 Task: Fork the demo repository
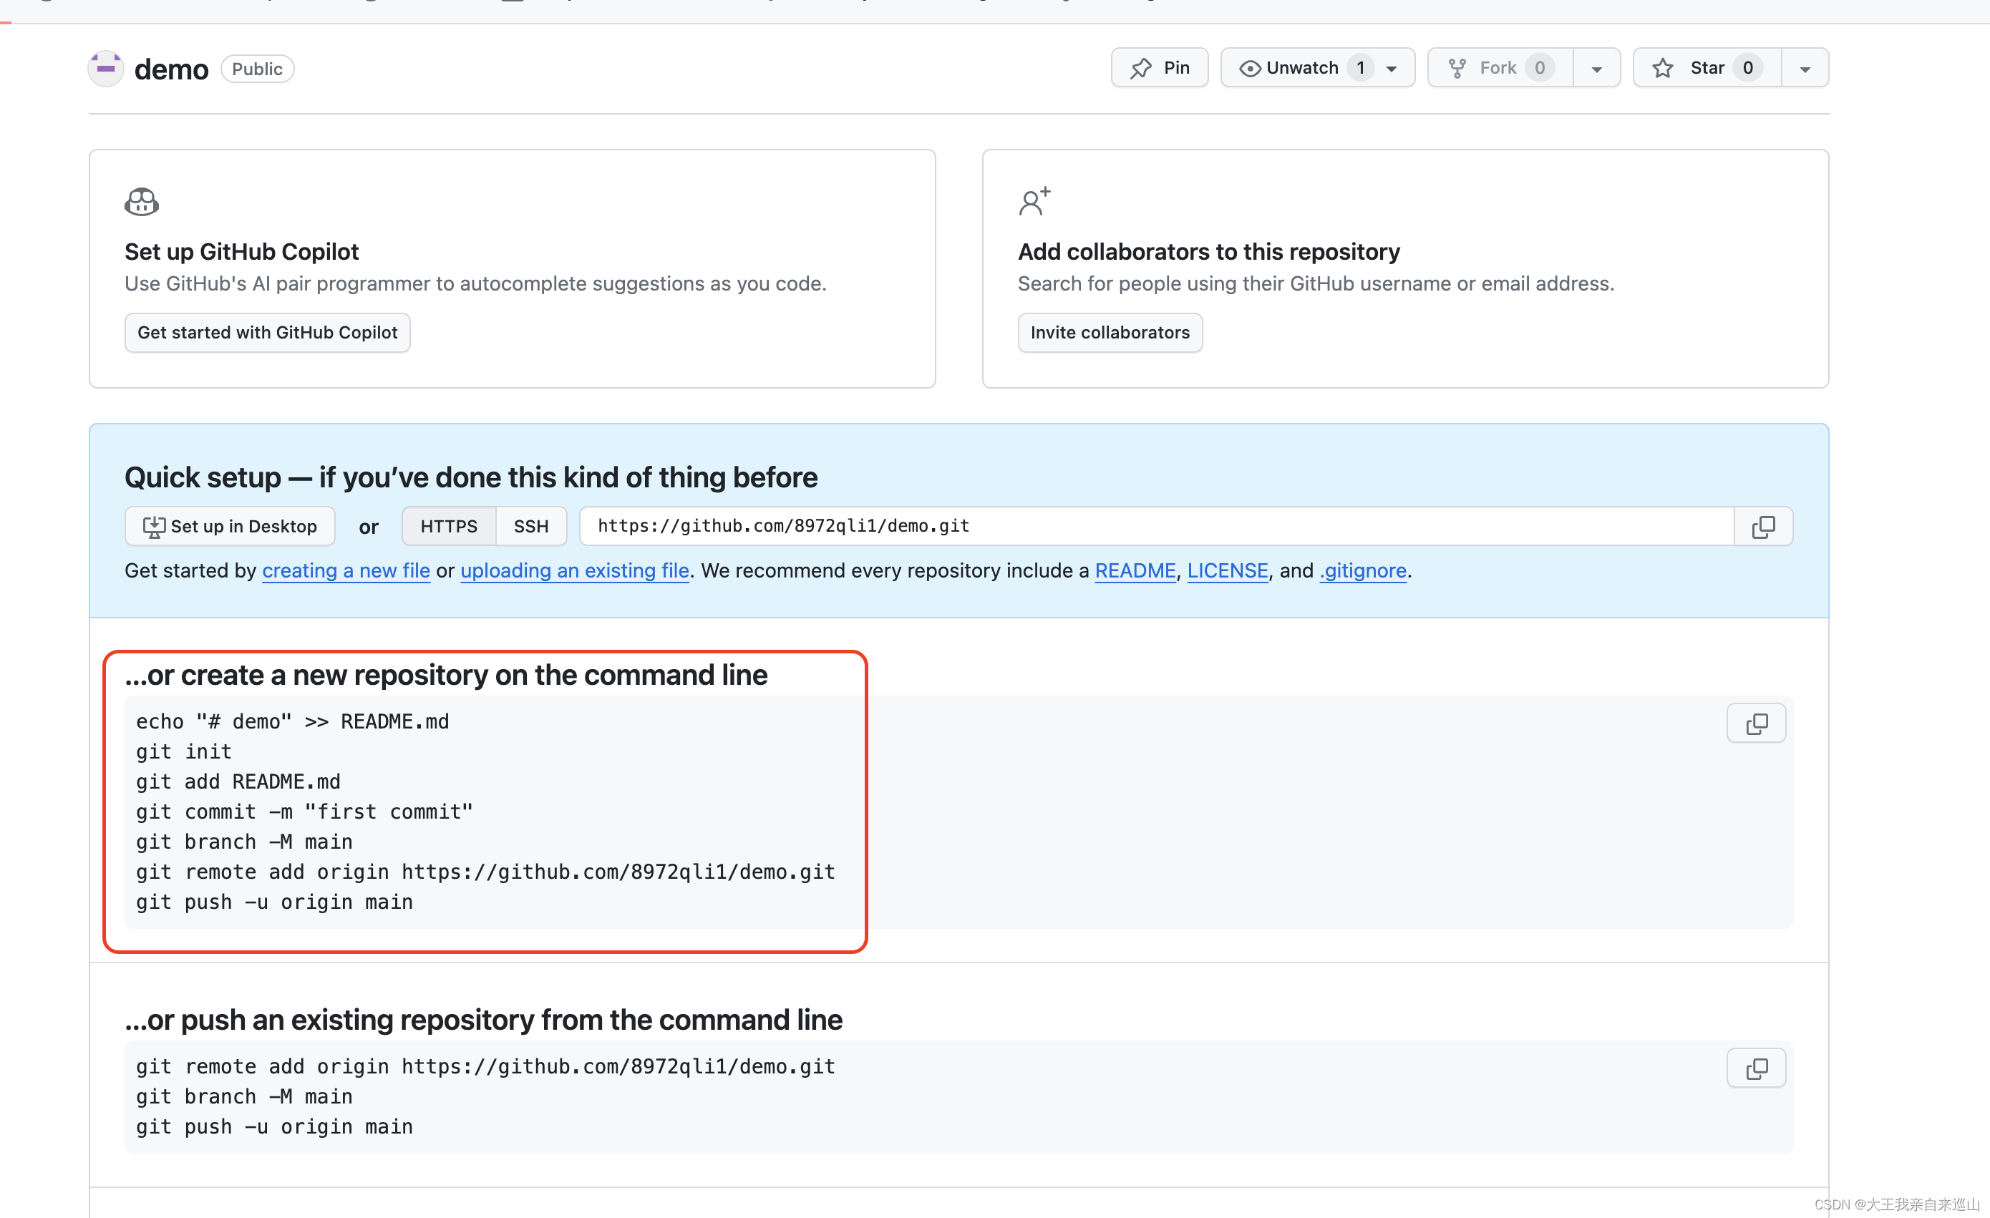point(1500,68)
